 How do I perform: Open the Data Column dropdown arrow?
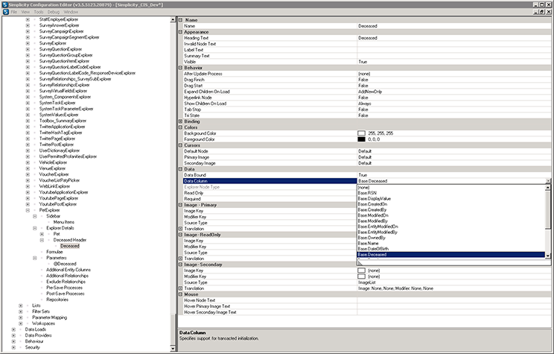(547, 181)
